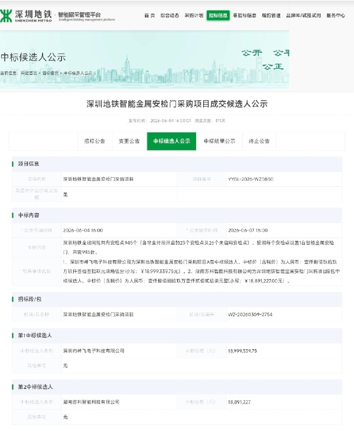Follow the 网站首页 breadcrumb link
This screenshot has height=431, width=354.
(x=29, y=73)
